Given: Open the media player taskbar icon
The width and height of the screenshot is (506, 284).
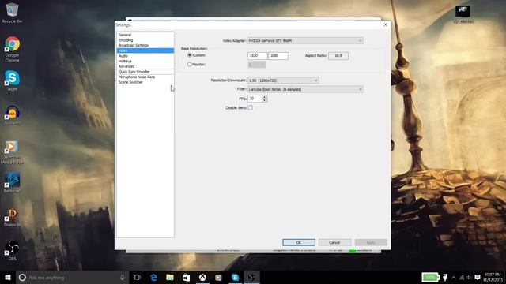Looking at the screenshot, I should (x=218, y=277).
